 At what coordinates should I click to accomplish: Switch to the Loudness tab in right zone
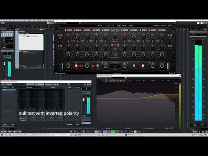pyautogui.click(x=199, y=129)
